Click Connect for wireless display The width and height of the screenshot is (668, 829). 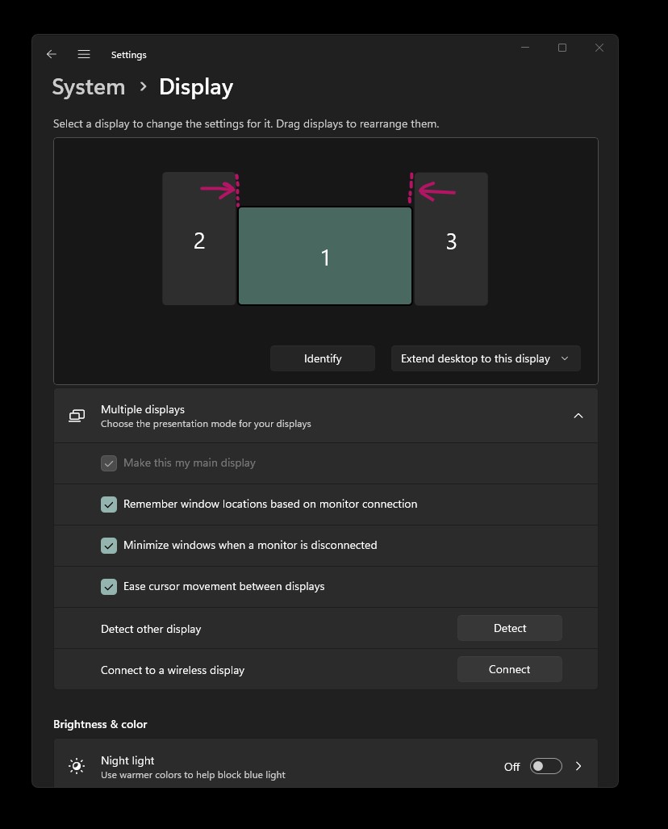click(509, 669)
